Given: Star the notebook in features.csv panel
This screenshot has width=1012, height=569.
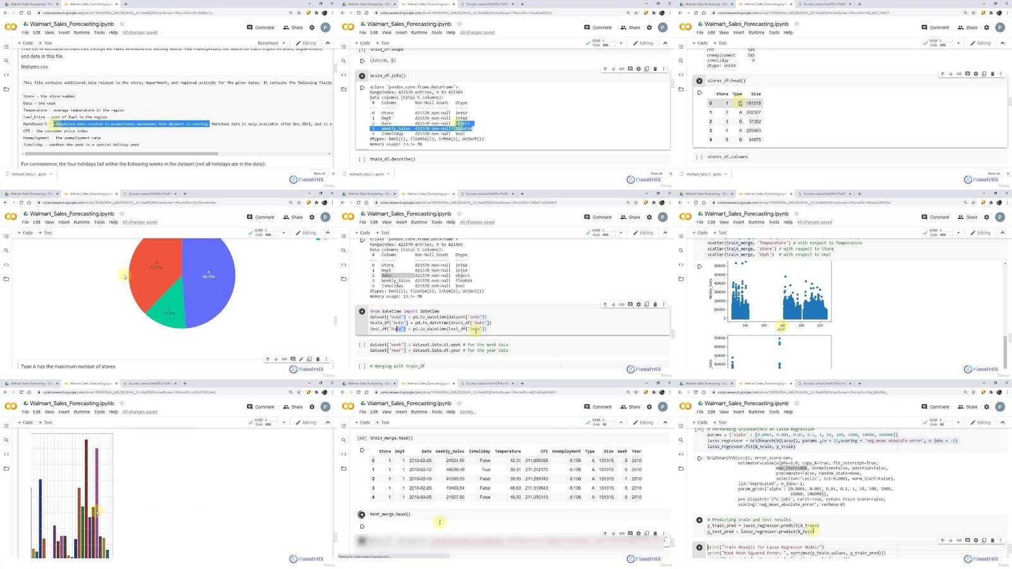Looking at the screenshot, I should click(122, 24).
